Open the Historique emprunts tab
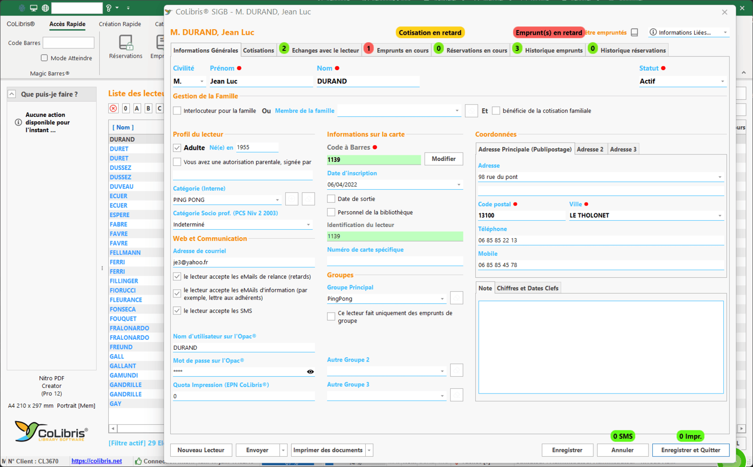The width and height of the screenshot is (753, 467). [x=553, y=50]
